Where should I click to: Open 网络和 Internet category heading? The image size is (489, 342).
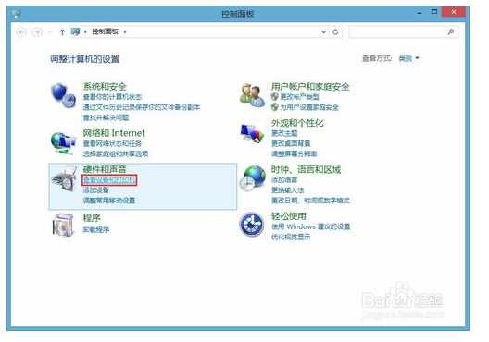tap(114, 133)
